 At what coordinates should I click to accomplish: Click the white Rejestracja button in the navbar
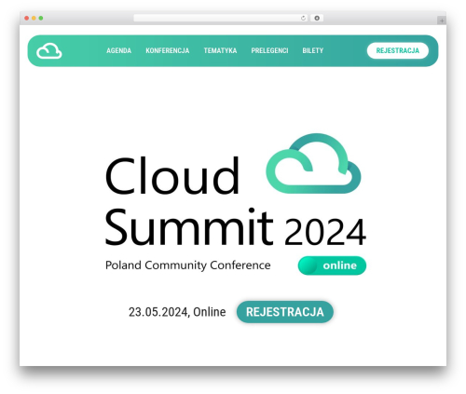coord(398,50)
